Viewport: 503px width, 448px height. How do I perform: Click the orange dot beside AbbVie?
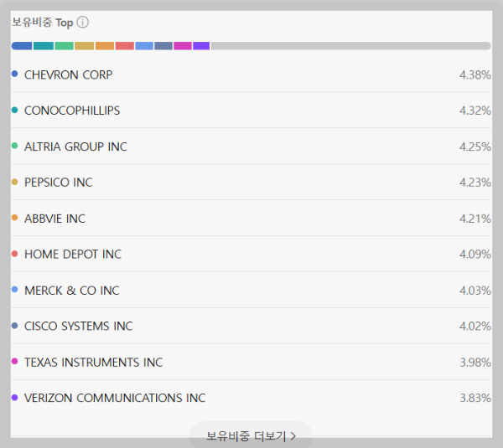point(14,218)
